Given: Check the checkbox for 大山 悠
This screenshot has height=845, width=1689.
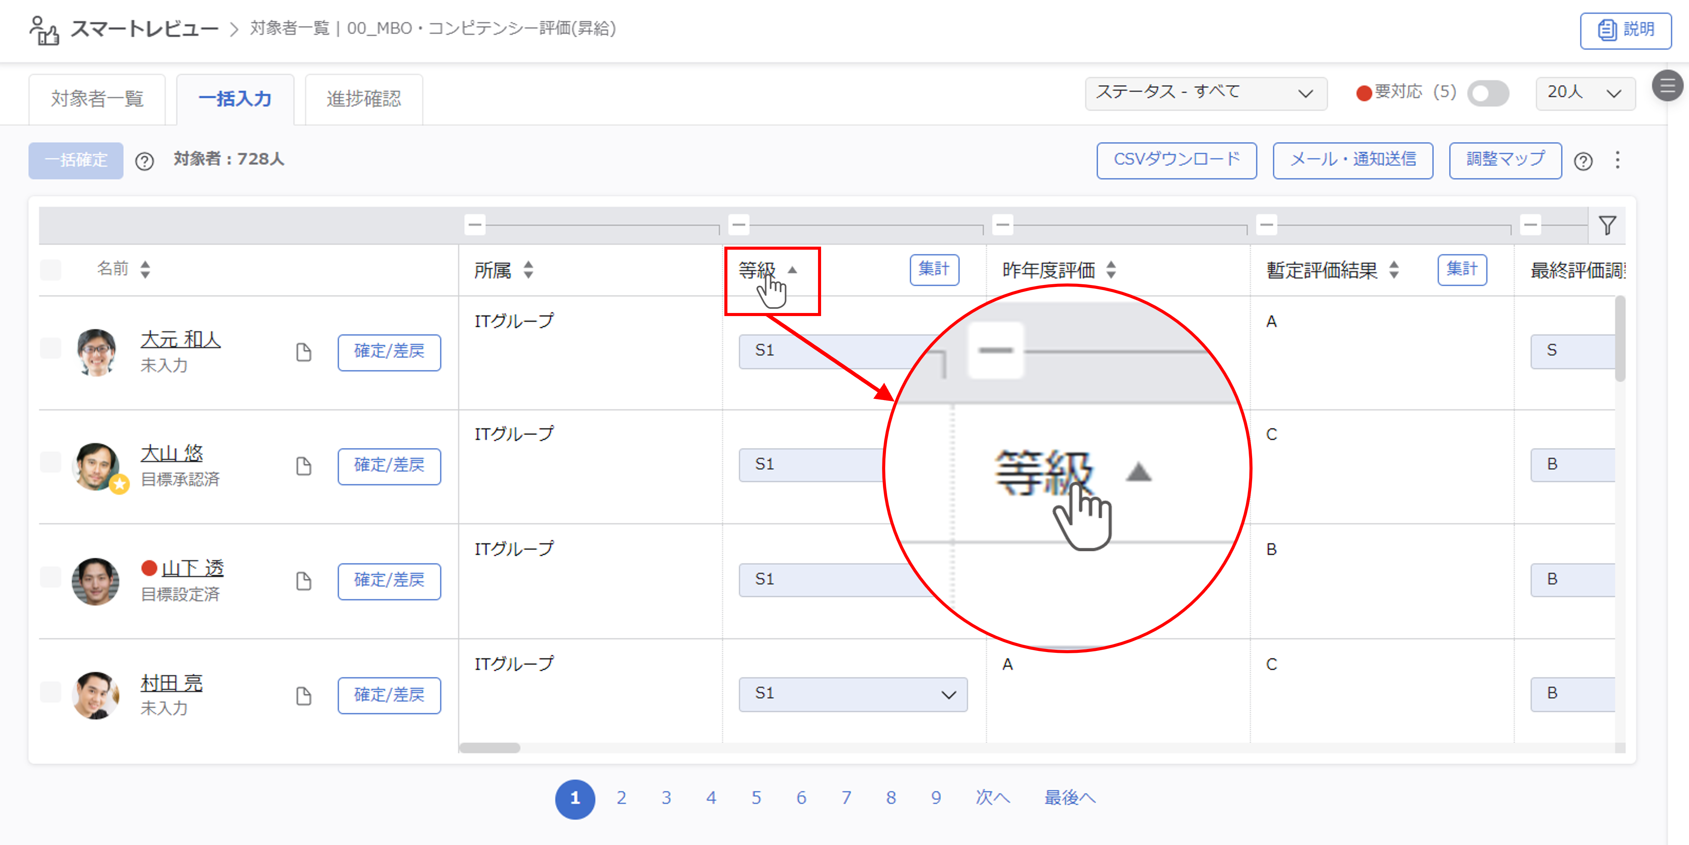Looking at the screenshot, I should tap(51, 463).
